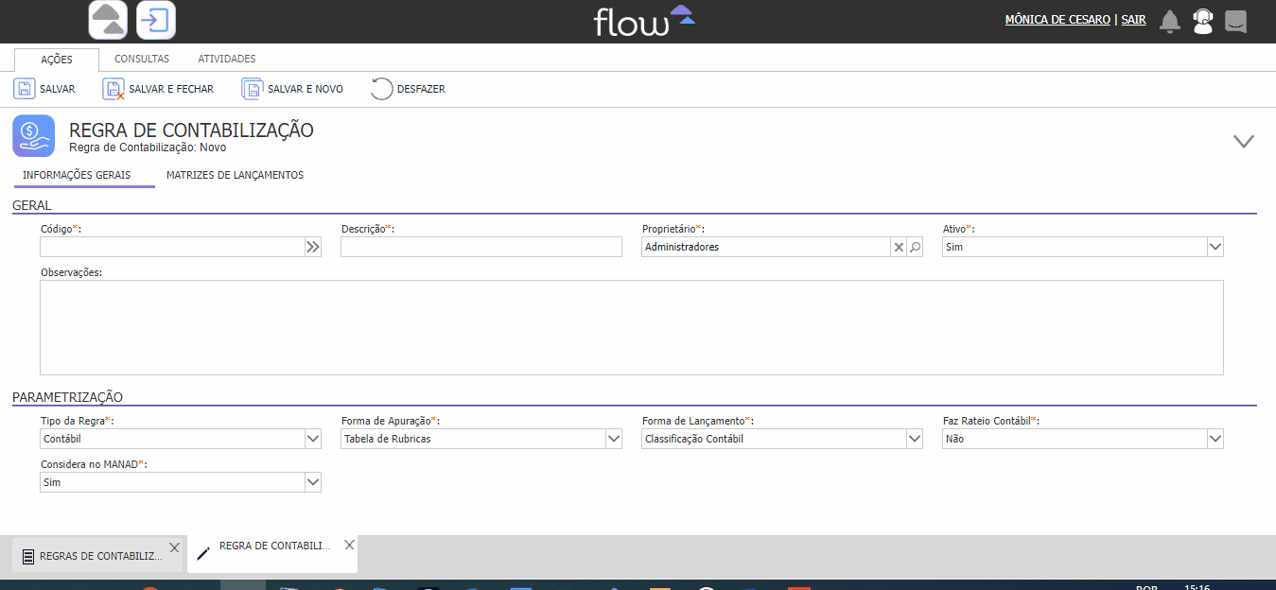Image resolution: width=1276 pixels, height=590 pixels.
Task: Click the Mônica de Cesaro user link
Action: [1058, 20]
